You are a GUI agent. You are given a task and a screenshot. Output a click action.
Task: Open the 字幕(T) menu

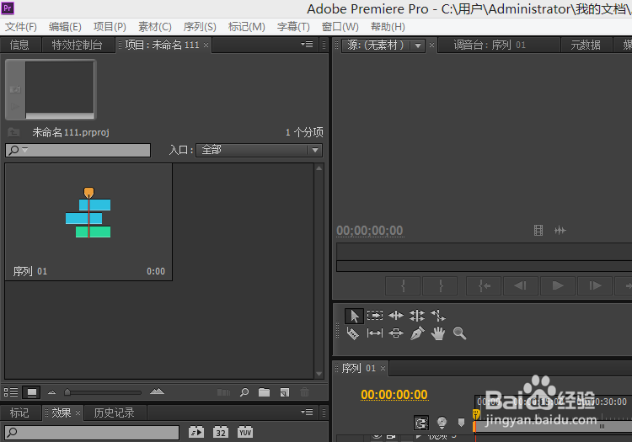click(293, 27)
